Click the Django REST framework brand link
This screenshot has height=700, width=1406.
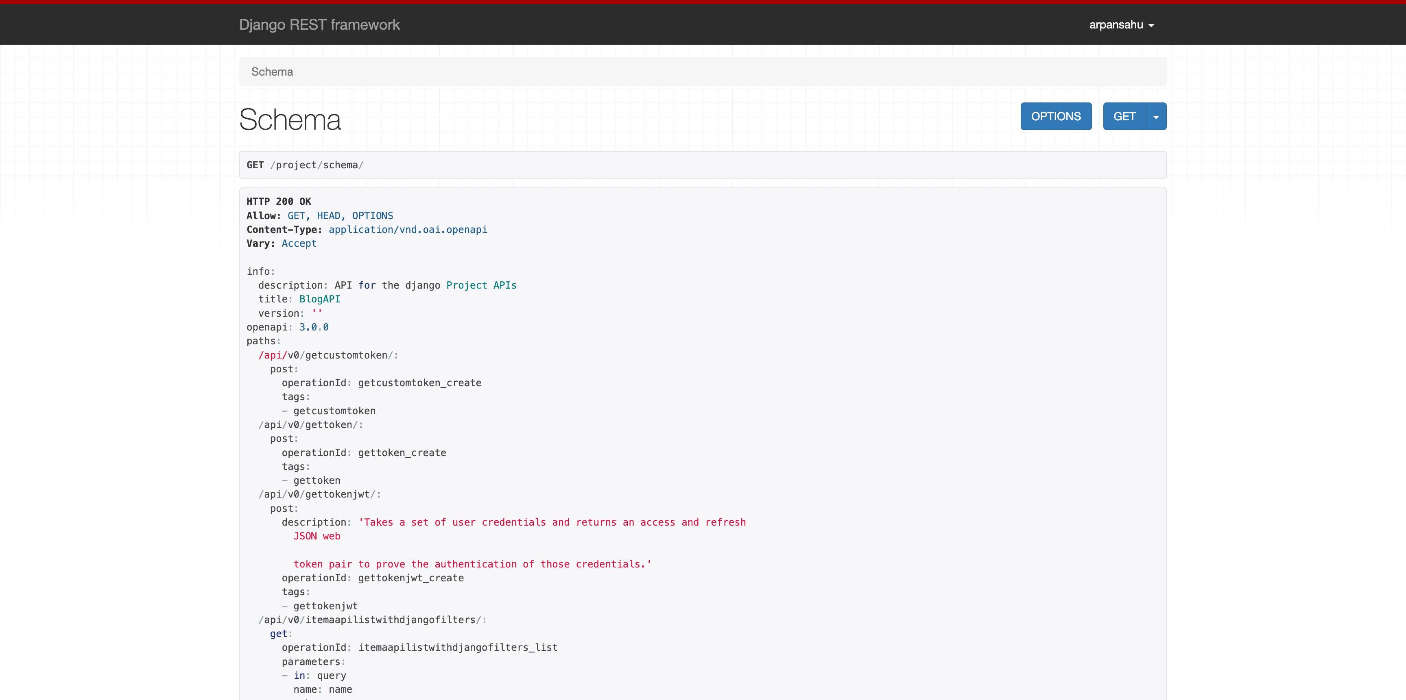[319, 24]
